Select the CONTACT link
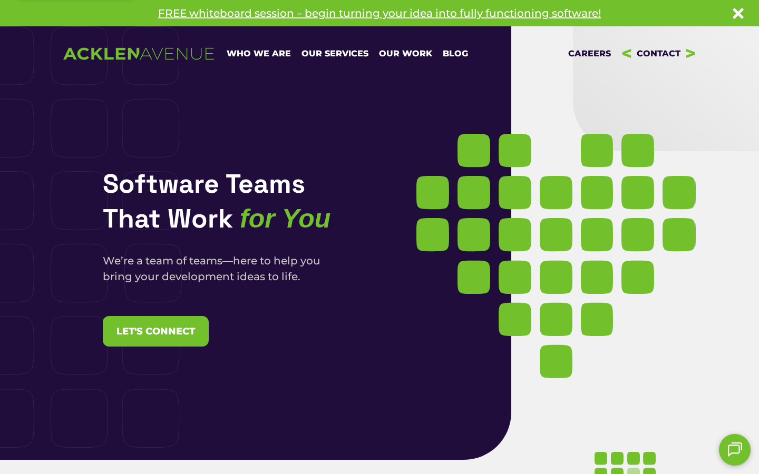 tap(658, 54)
